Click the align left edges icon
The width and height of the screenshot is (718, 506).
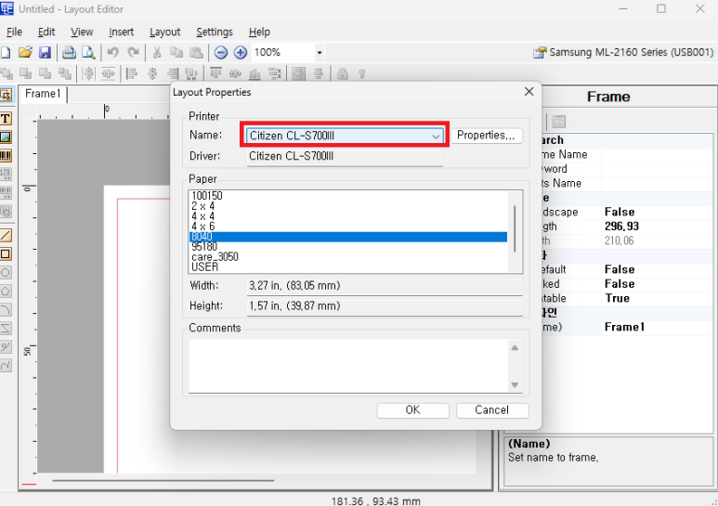(132, 73)
